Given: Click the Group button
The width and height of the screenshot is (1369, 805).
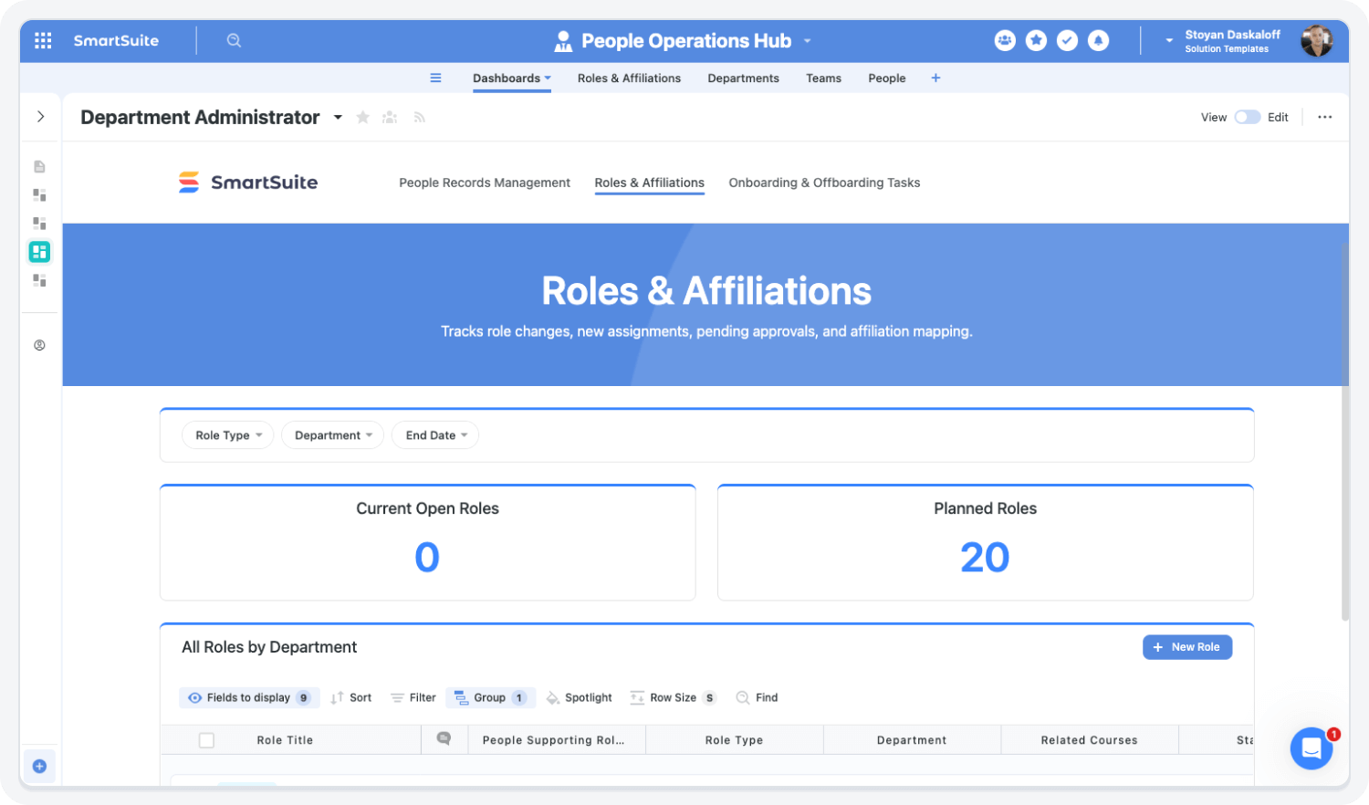Looking at the screenshot, I should (490, 697).
